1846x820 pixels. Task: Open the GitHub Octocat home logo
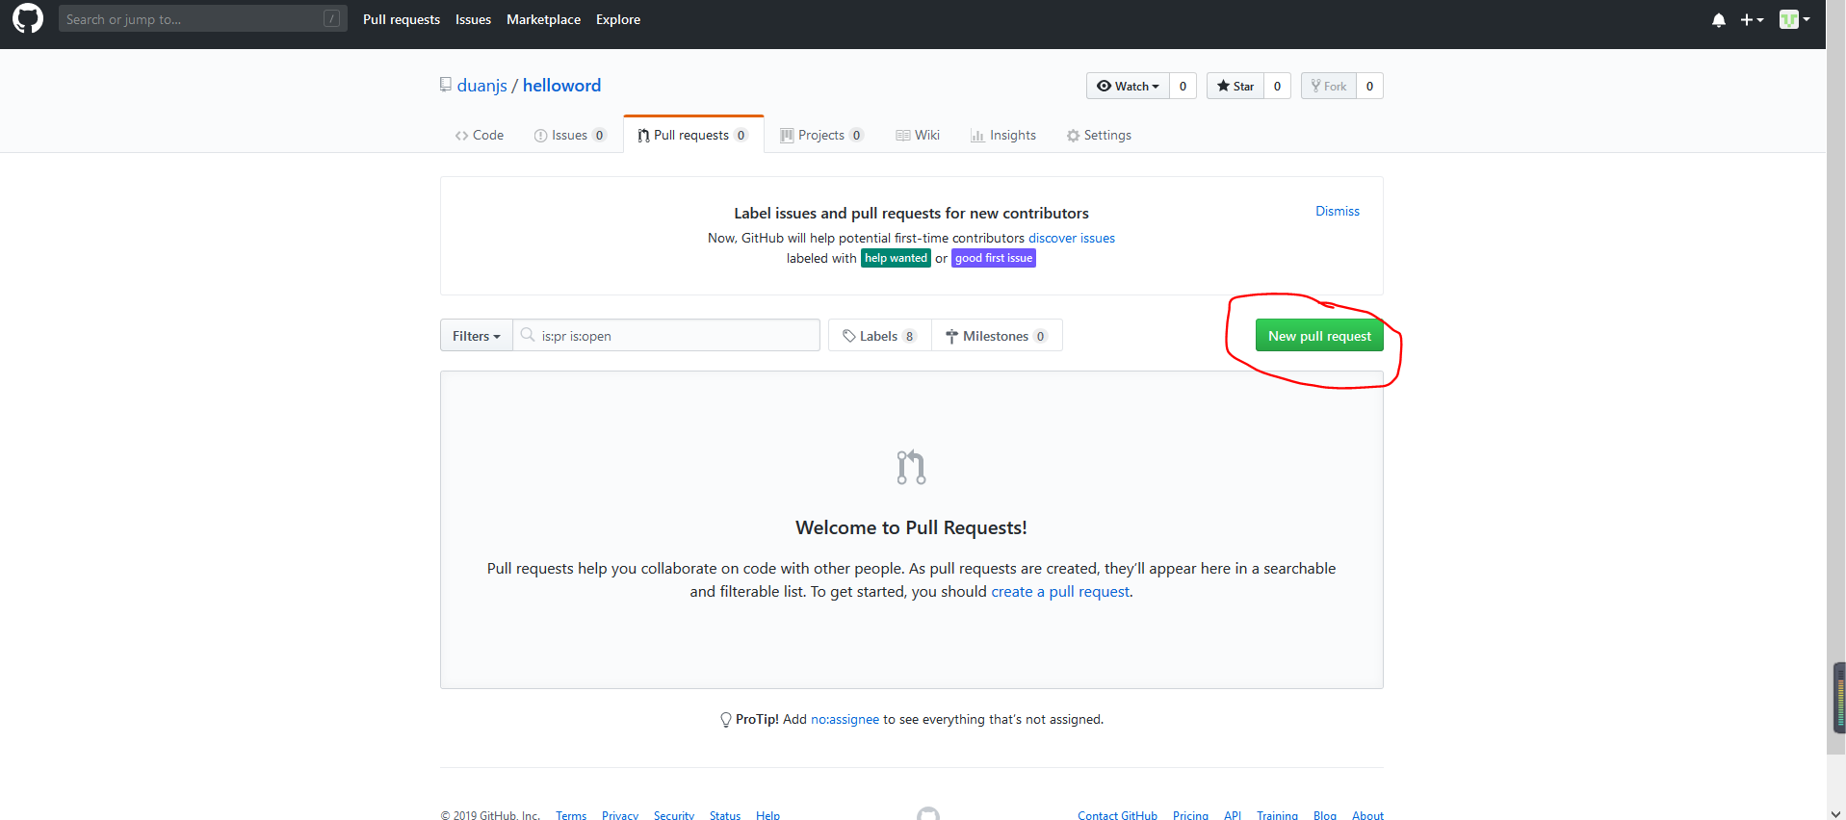tap(28, 18)
